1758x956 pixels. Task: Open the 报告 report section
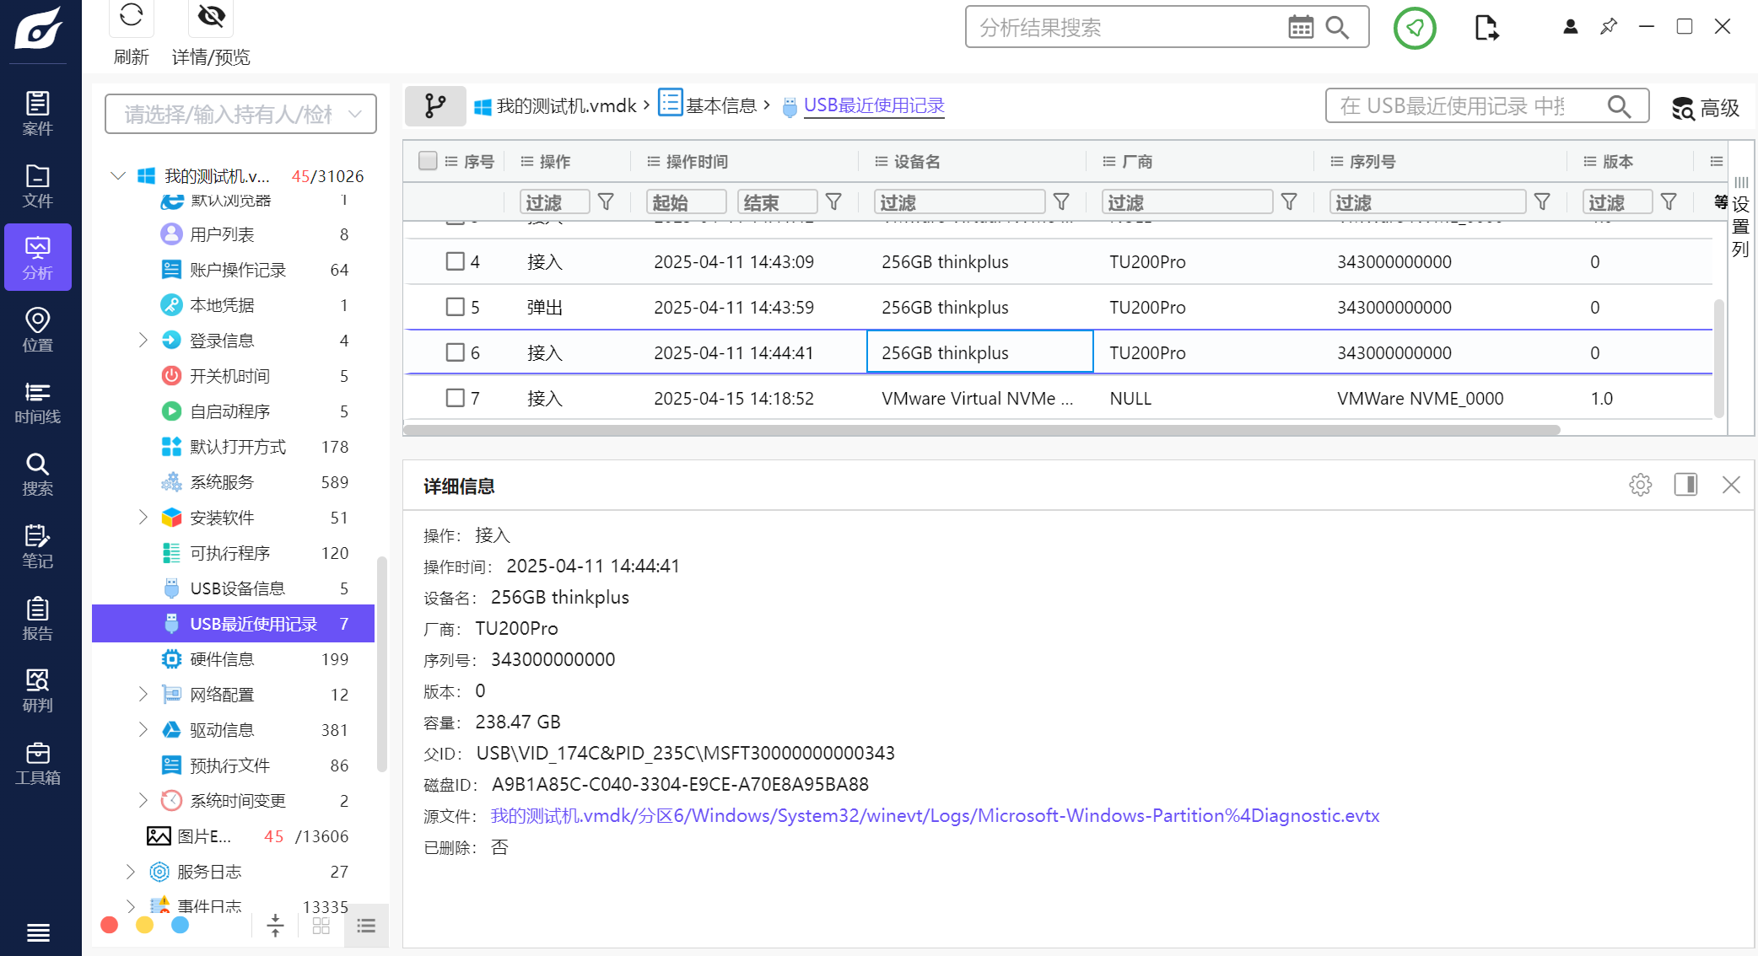coord(37,618)
